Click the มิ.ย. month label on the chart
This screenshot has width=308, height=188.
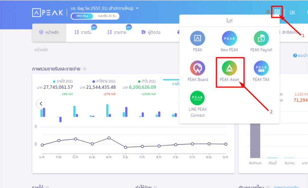tap(126, 157)
